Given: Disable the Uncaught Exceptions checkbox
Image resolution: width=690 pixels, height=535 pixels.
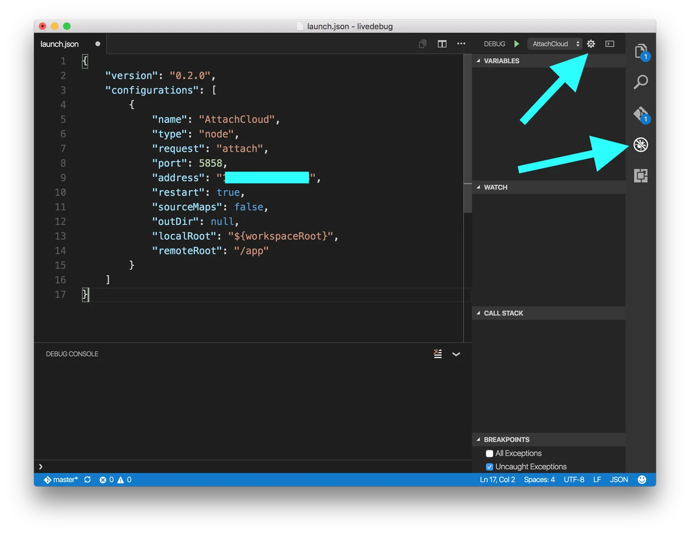Looking at the screenshot, I should [489, 466].
